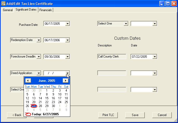The image size is (178, 123).
Task: Select June 30 in the calendar
Action: (53, 106)
